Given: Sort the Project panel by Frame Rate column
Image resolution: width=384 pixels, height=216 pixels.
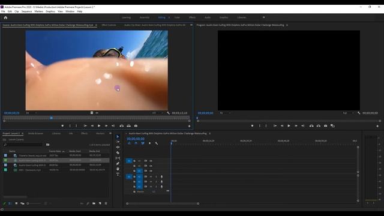Looking at the screenshot, I should (55, 151).
